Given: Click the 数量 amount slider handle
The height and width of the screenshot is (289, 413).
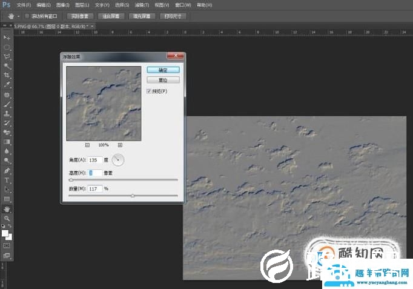Looking at the screenshot, I should point(133,196).
